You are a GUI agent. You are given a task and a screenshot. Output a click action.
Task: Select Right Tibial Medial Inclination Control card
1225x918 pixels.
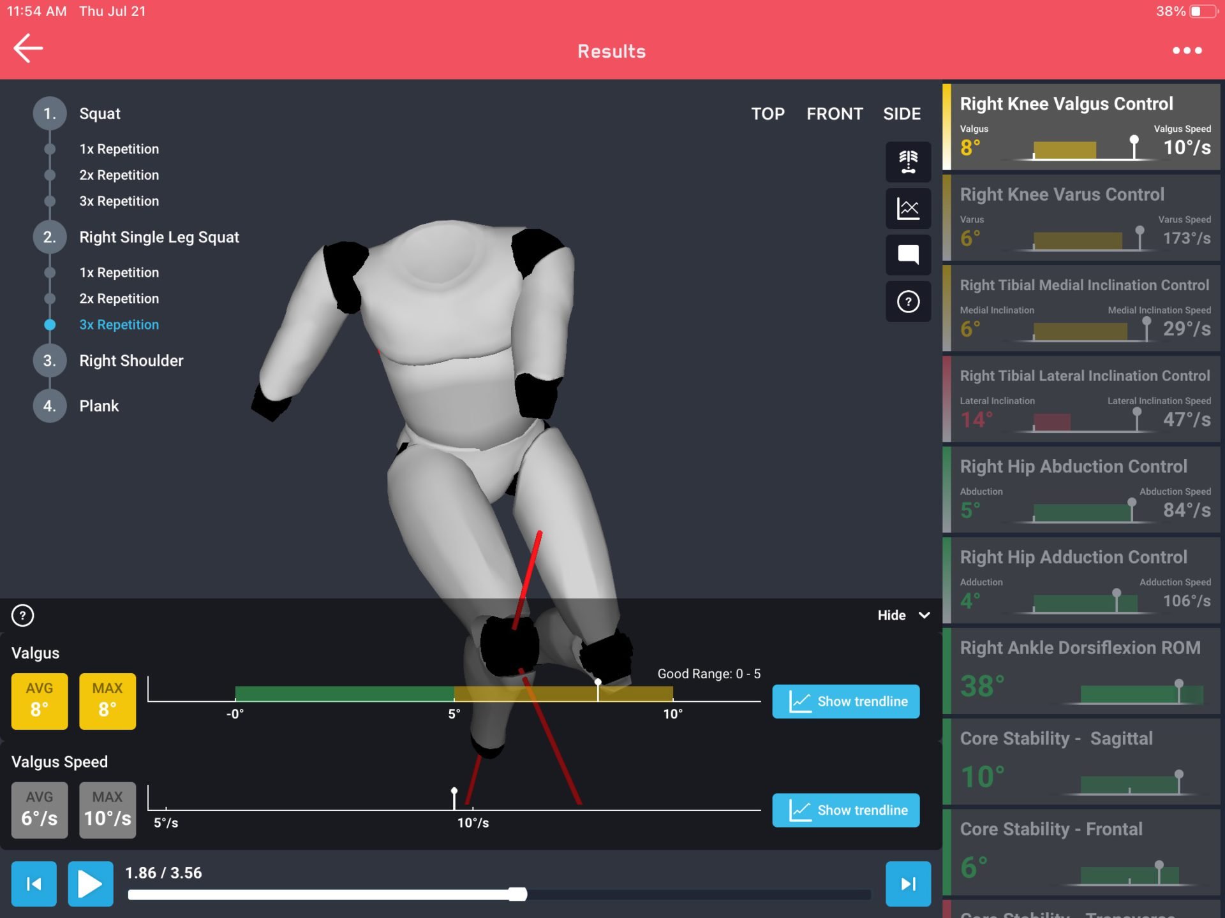coord(1081,308)
